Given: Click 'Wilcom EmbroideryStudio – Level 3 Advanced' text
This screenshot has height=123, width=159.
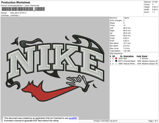Looking at the screenshot, I should pyautogui.click(x=20, y=6).
